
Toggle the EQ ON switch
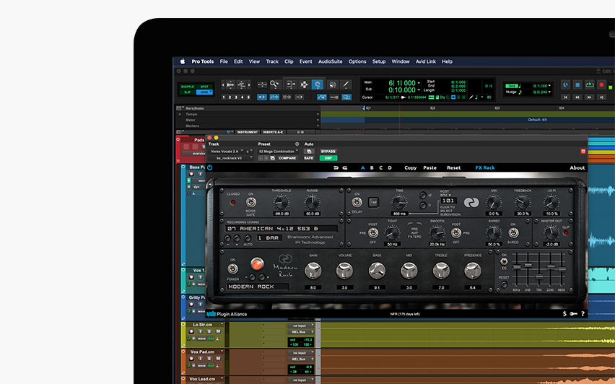[504, 261]
